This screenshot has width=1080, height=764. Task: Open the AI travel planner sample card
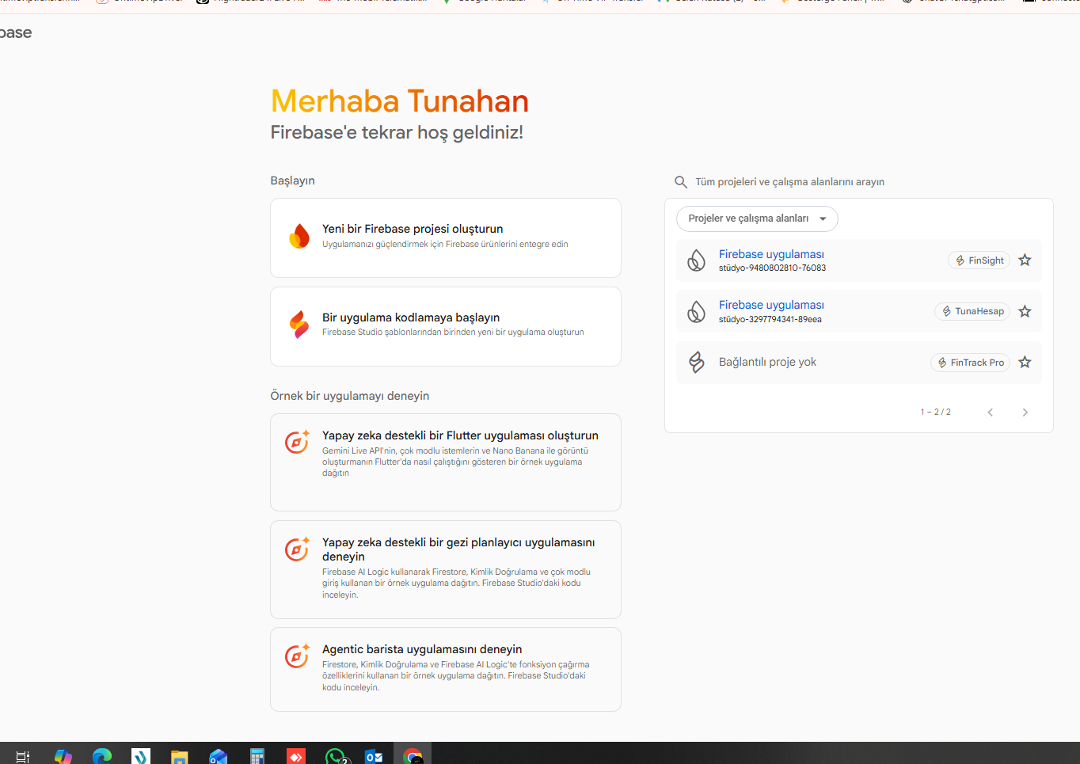click(446, 569)
